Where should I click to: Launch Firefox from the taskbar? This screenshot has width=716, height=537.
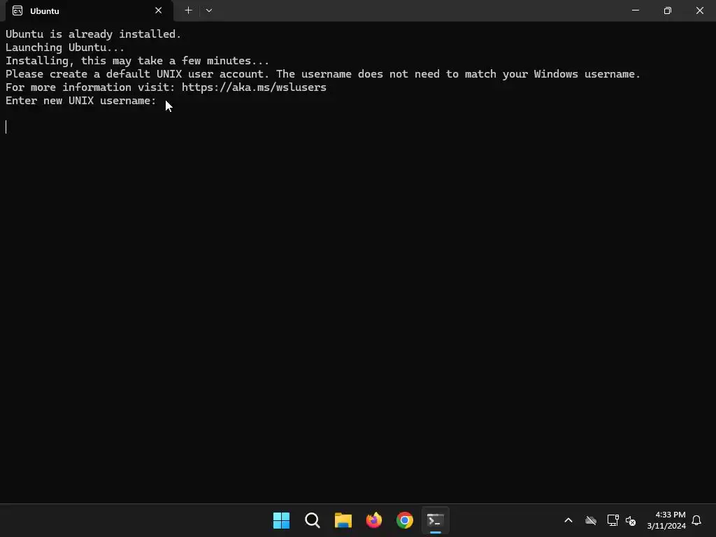374,520
